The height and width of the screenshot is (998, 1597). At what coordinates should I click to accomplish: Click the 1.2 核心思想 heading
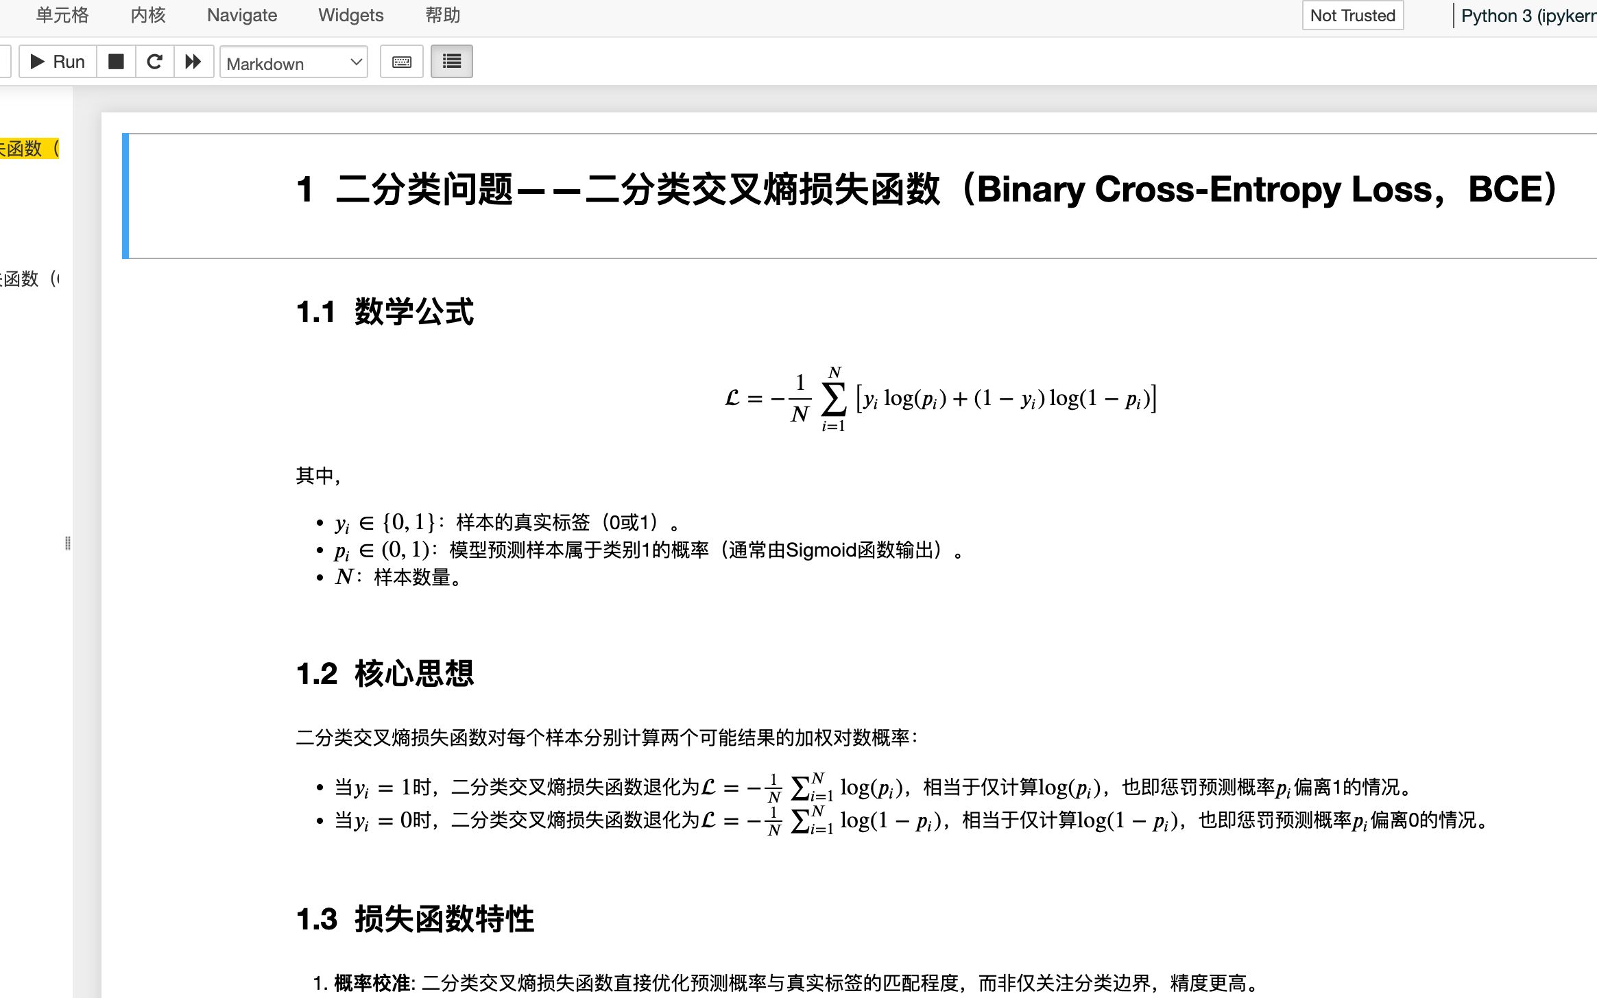(385, 674)
